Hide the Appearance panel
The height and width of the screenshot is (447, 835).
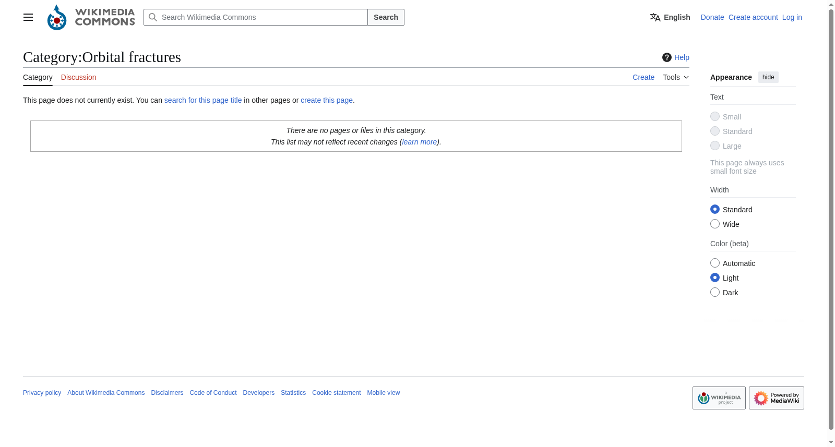[768, 77]
